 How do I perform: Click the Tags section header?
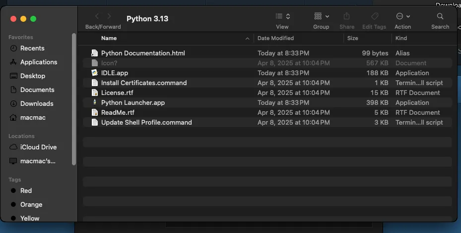coord(15,180)
